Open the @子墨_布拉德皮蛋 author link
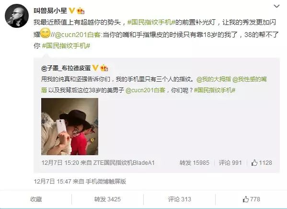 (66, 68)
